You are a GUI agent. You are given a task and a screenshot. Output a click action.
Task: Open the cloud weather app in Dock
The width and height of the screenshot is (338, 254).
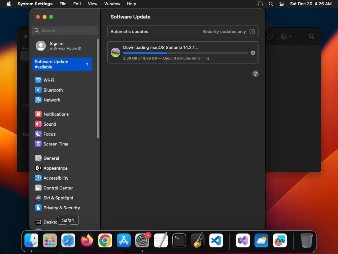(x=261, y=240)
